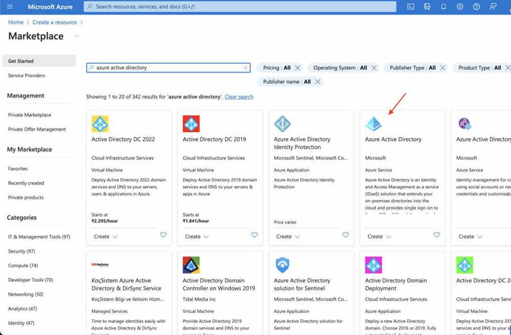The width and height of the screenshot is (511, 335).
Task: Favorite the Microsoft Azure Active Directory card
Action: click(436, 235)
